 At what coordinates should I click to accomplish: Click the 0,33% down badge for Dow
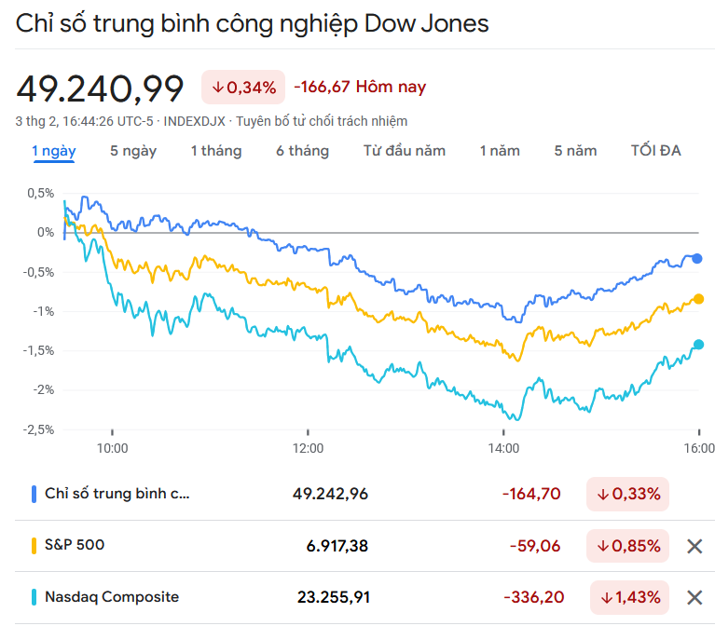click(x=628, y=494)
